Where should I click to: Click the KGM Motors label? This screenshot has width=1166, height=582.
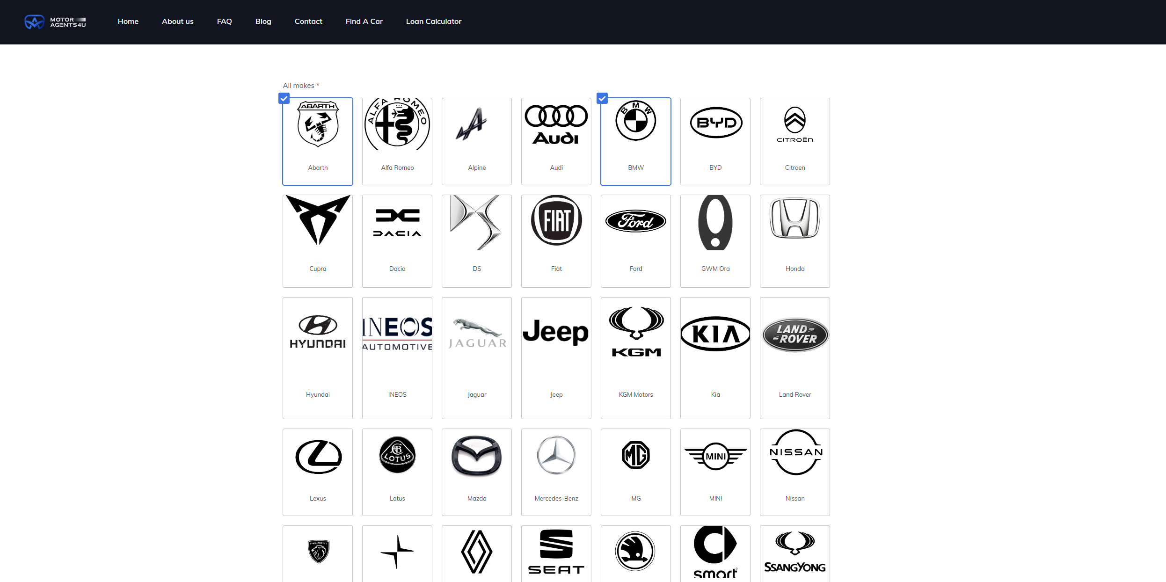pos(636,394)
